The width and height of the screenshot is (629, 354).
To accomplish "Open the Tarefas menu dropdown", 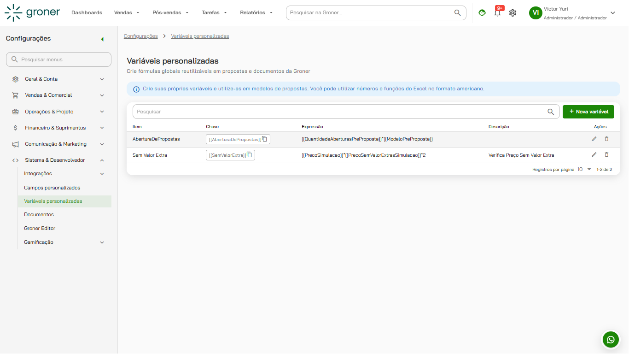I will 215,13.
